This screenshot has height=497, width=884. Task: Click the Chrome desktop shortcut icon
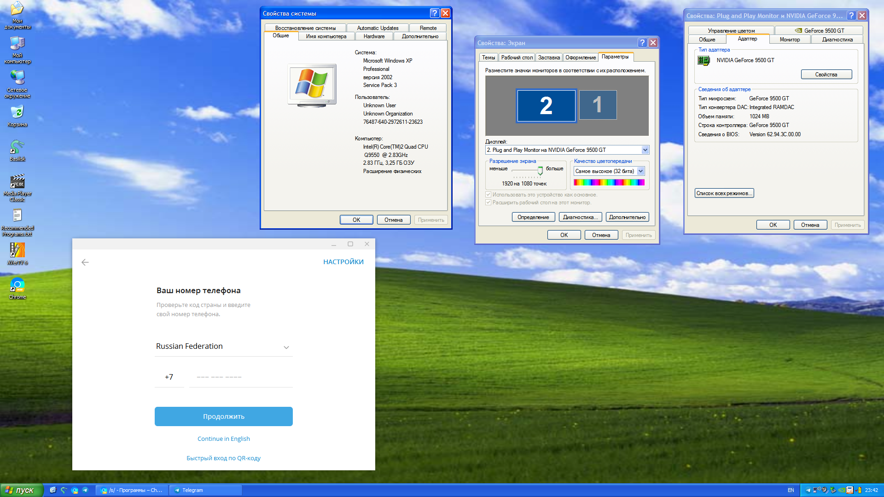(x=17, y=285)
